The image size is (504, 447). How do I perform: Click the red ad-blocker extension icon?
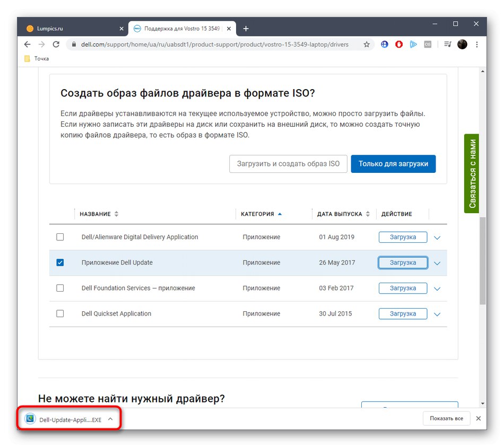[398, 44]
